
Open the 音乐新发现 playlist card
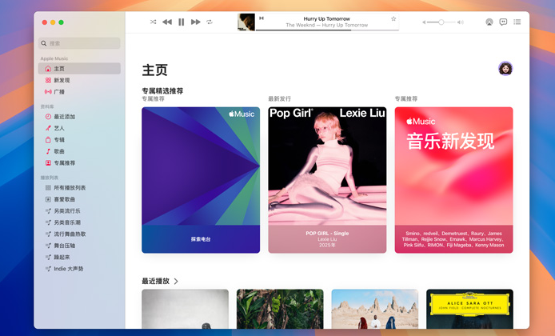[x=453, y=180]
